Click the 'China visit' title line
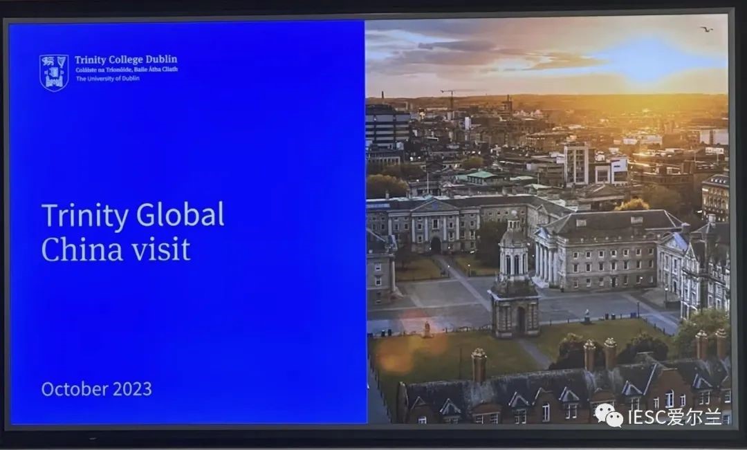Image resolution: width=747 pixels, height=450 pixels. pos(116,249)
